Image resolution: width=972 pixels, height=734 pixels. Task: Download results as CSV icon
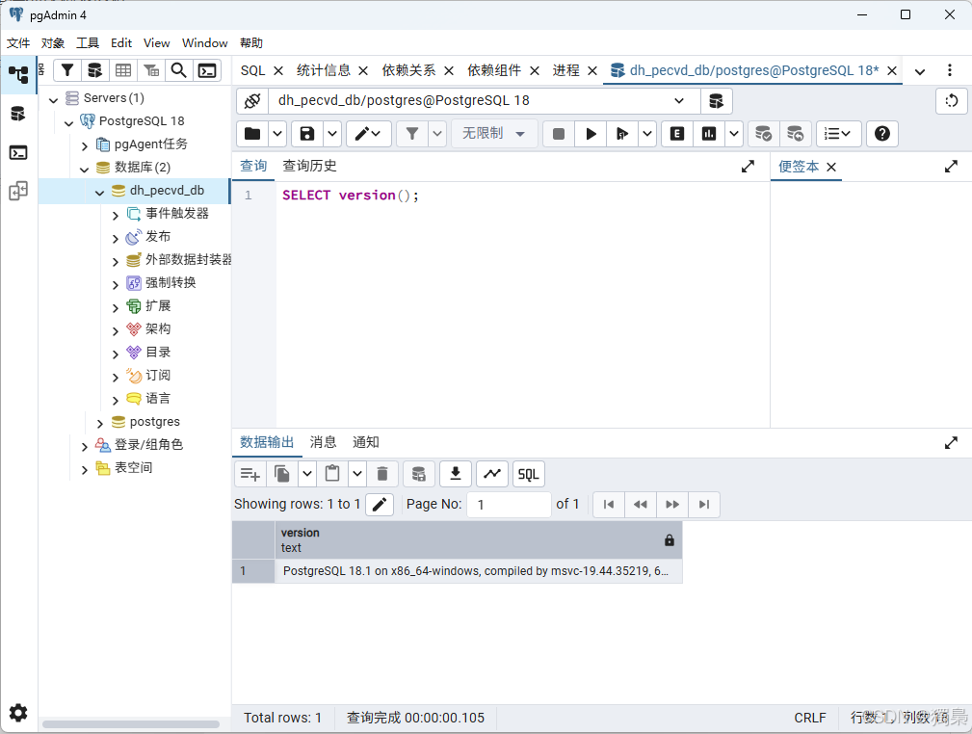[x=456, y=474]
